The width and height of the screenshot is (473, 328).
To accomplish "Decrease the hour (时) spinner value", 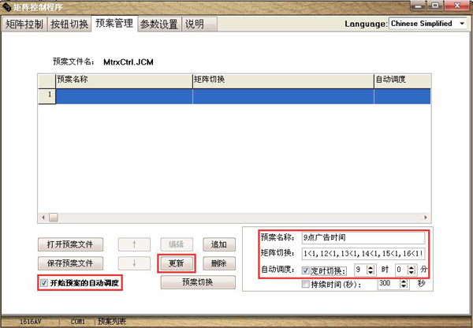I will point(371,272).
